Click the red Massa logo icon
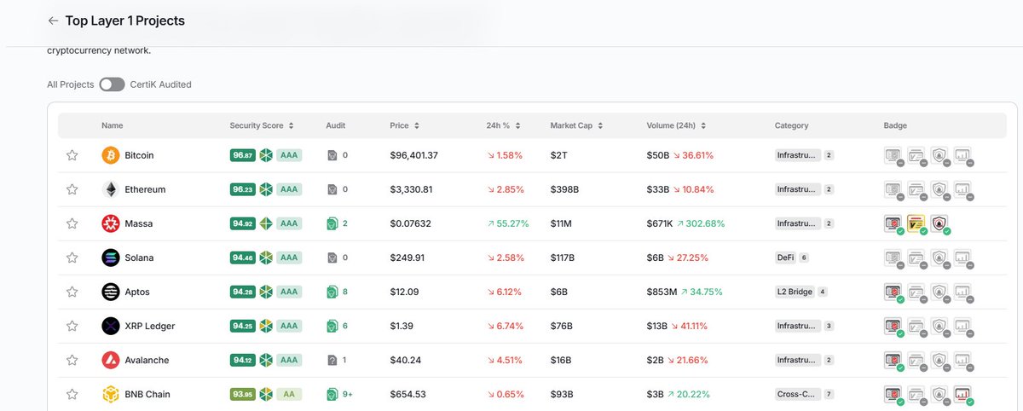1023x411 pixels. (x=110, y=223)
